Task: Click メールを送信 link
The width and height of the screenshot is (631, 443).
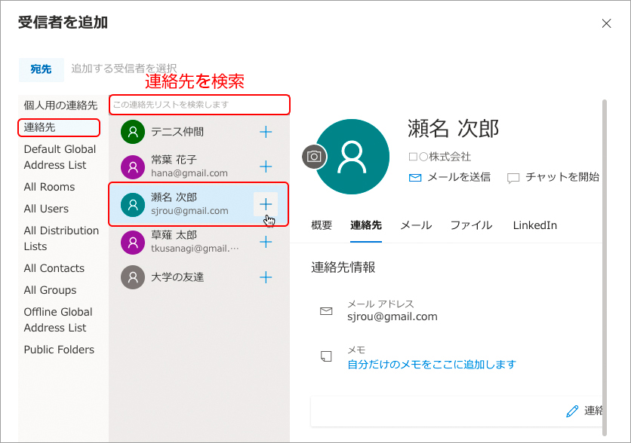Action: pos(450,178)
